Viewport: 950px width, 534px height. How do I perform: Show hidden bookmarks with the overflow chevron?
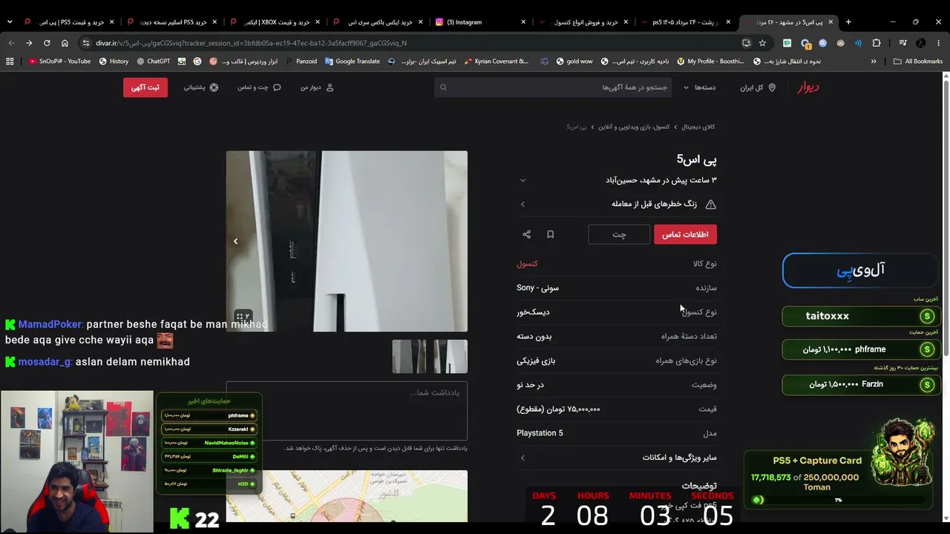874,62
